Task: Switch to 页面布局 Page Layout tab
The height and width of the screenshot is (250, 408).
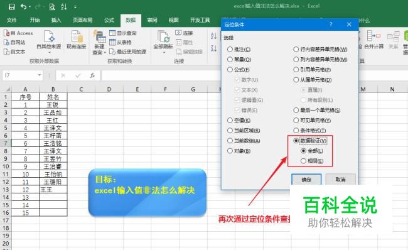Action: pyautogui.click(x=82, y=20)
